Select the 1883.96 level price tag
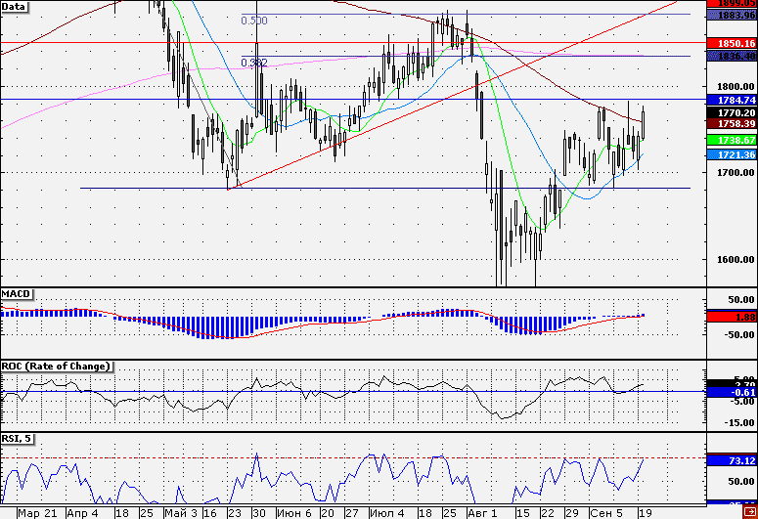The width and height of the screenshot is (758, 519). tap(732, 15)
